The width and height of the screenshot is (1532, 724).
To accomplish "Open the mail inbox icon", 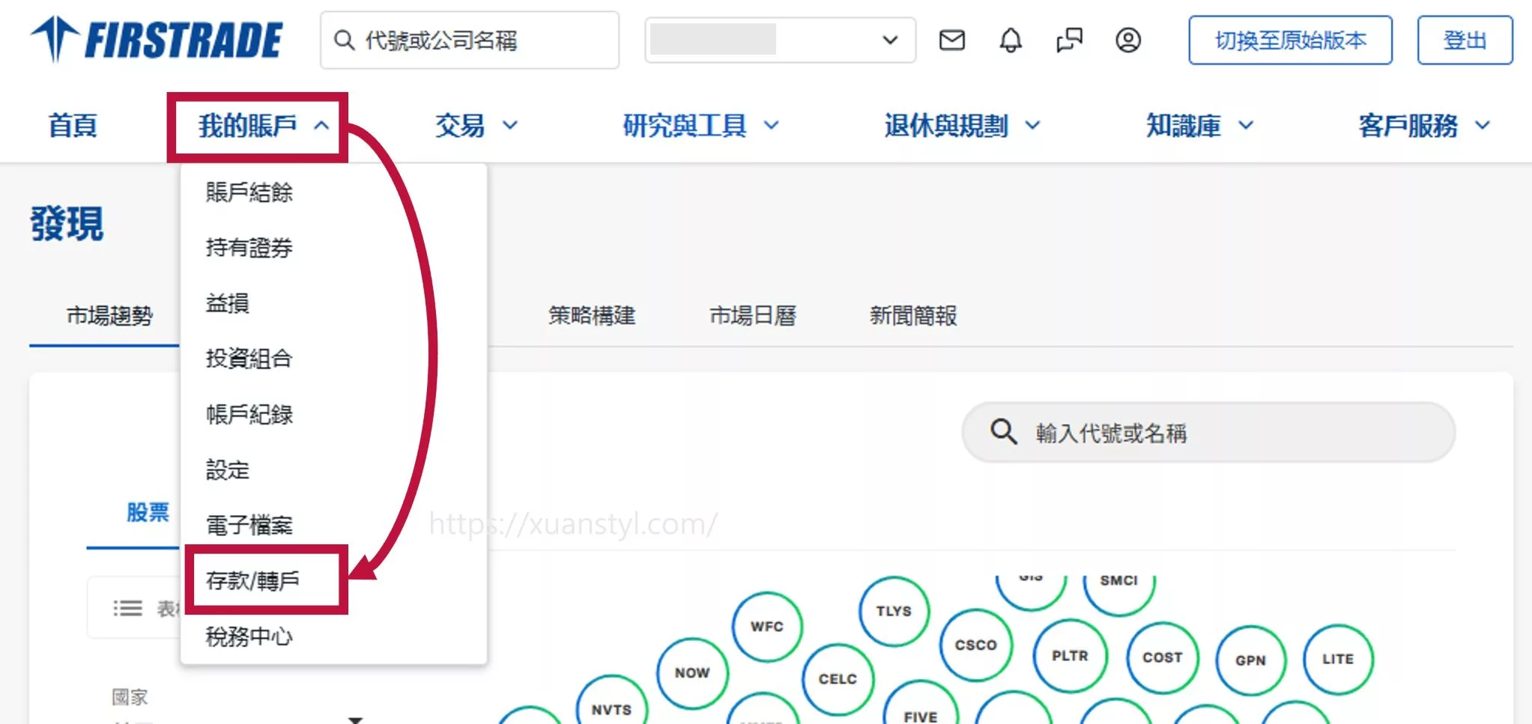I will pos(951,40).
